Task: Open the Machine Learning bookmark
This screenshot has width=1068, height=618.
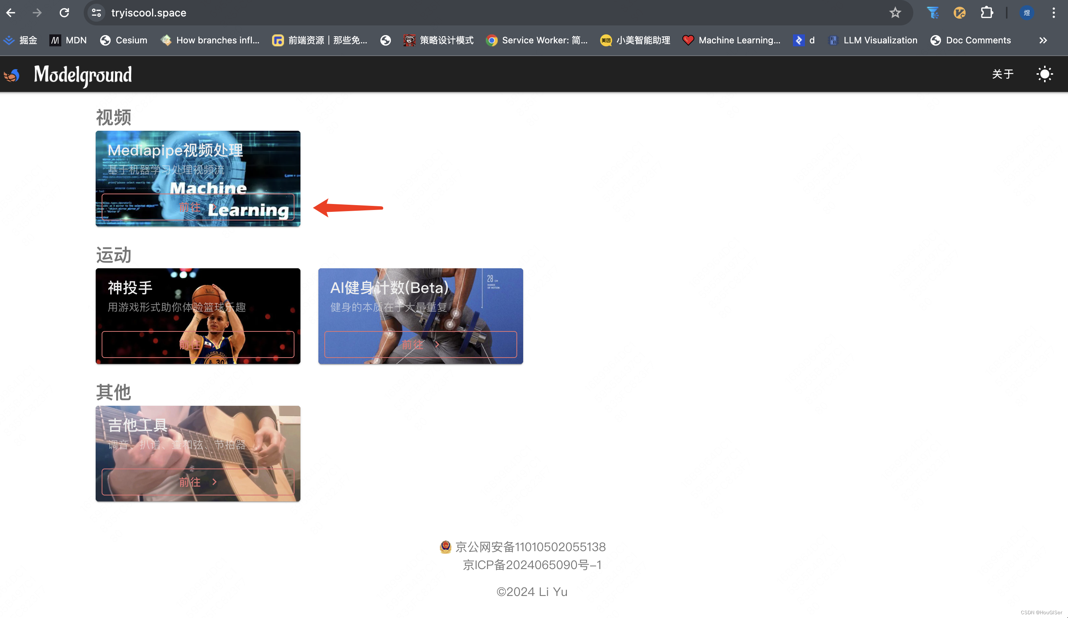Action: (x=732, y=40)
